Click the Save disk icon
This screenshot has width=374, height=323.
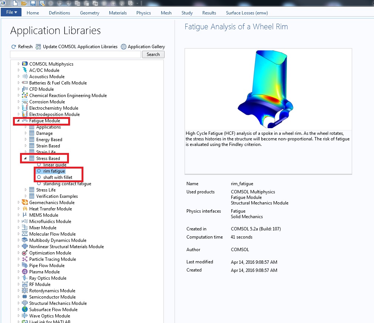click(33, 3)
